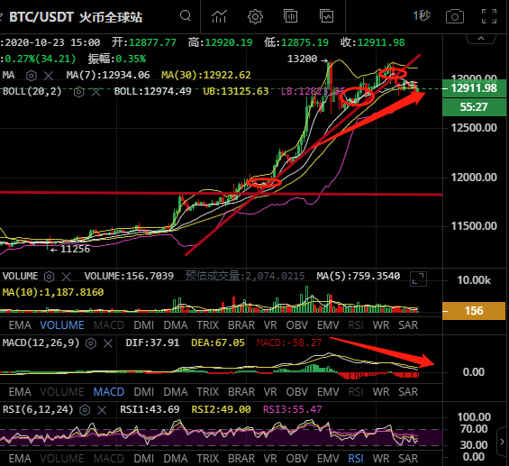
Task: Select EMV tab in RSI pane
Action: point(328,459)
